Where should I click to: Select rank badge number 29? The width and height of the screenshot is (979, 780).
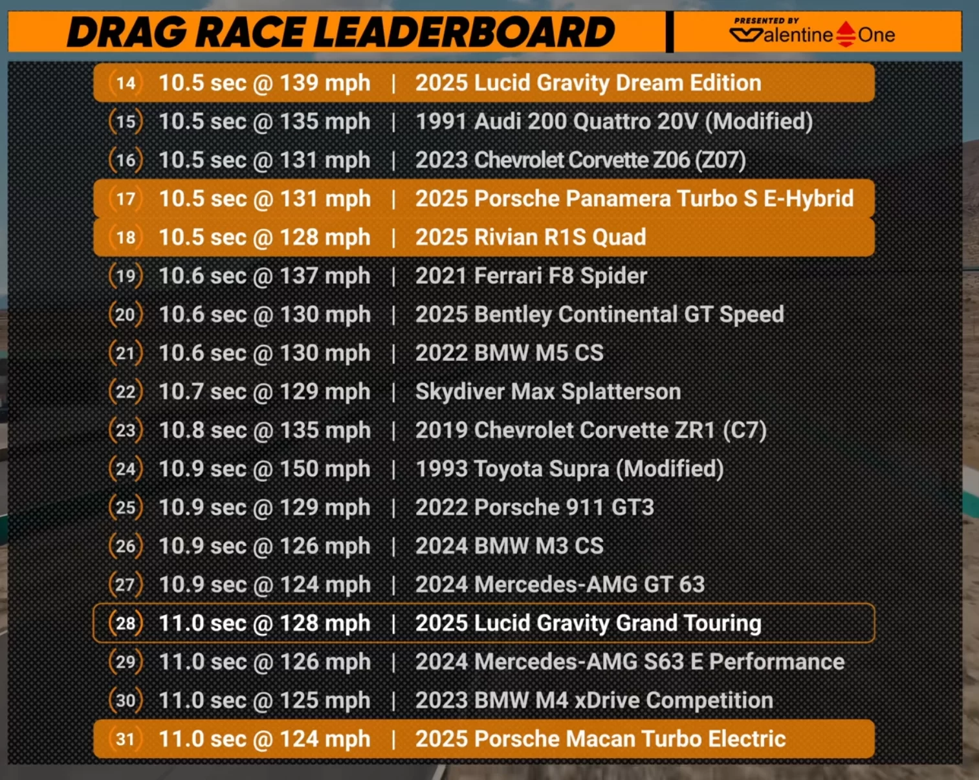(x=126, y=662)
